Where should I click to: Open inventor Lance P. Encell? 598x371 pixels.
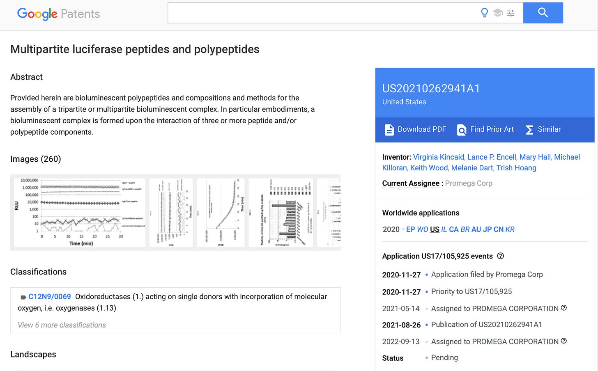(492, 157)
